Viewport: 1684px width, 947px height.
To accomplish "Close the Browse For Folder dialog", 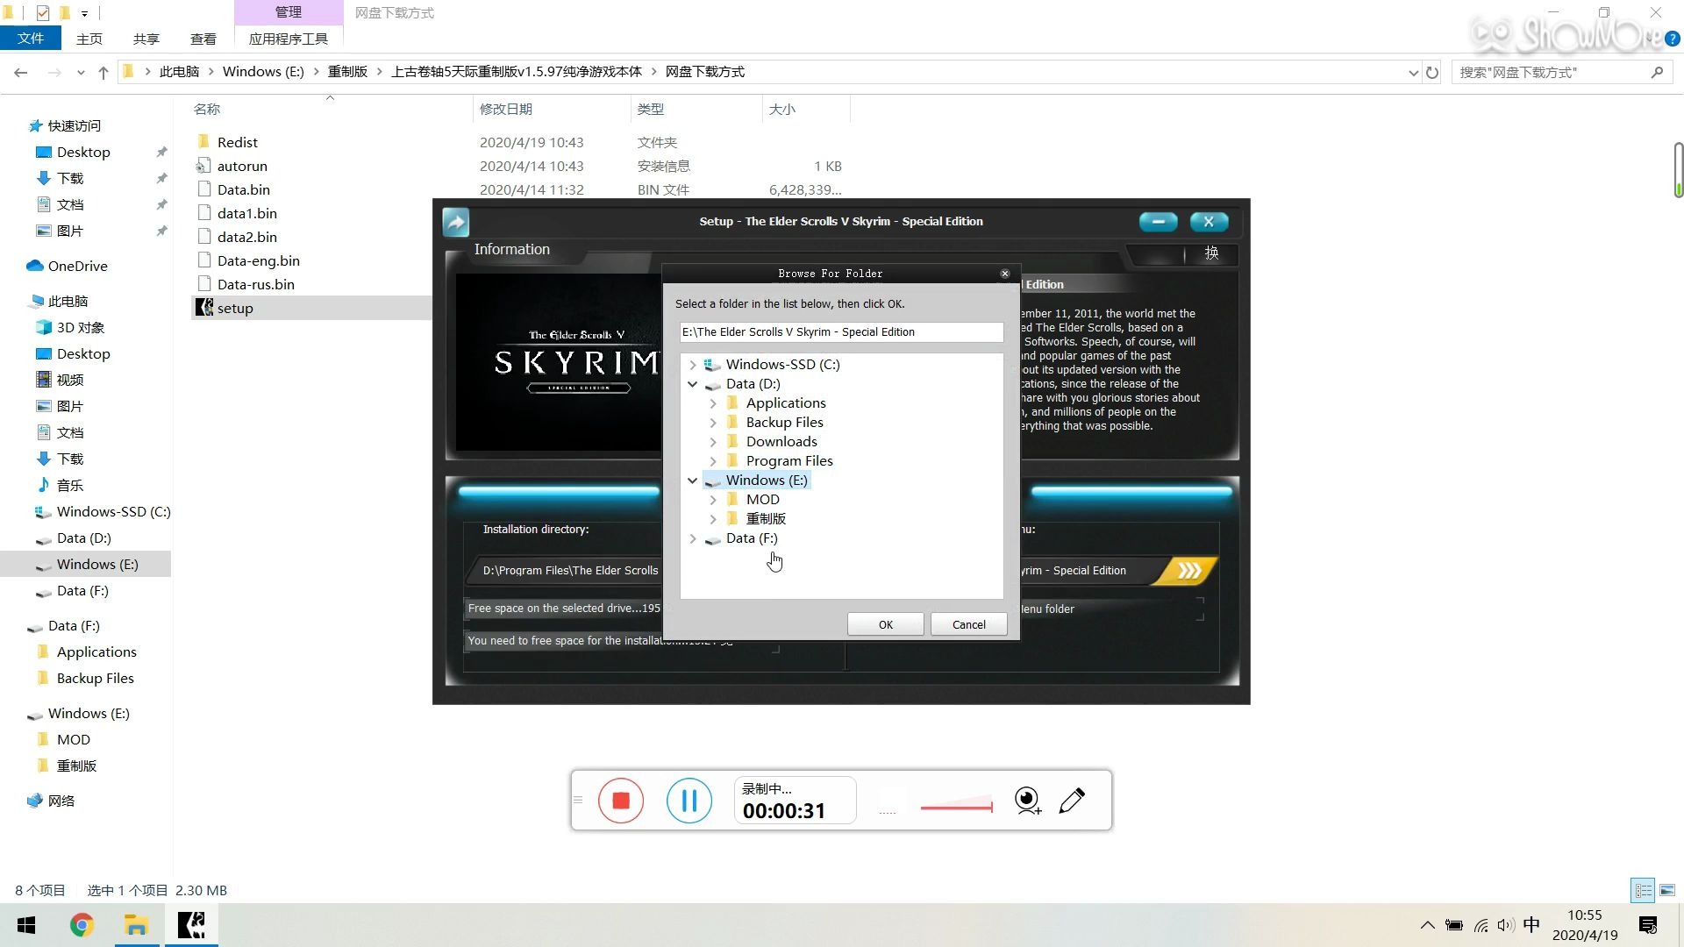I will (1005, 274).
